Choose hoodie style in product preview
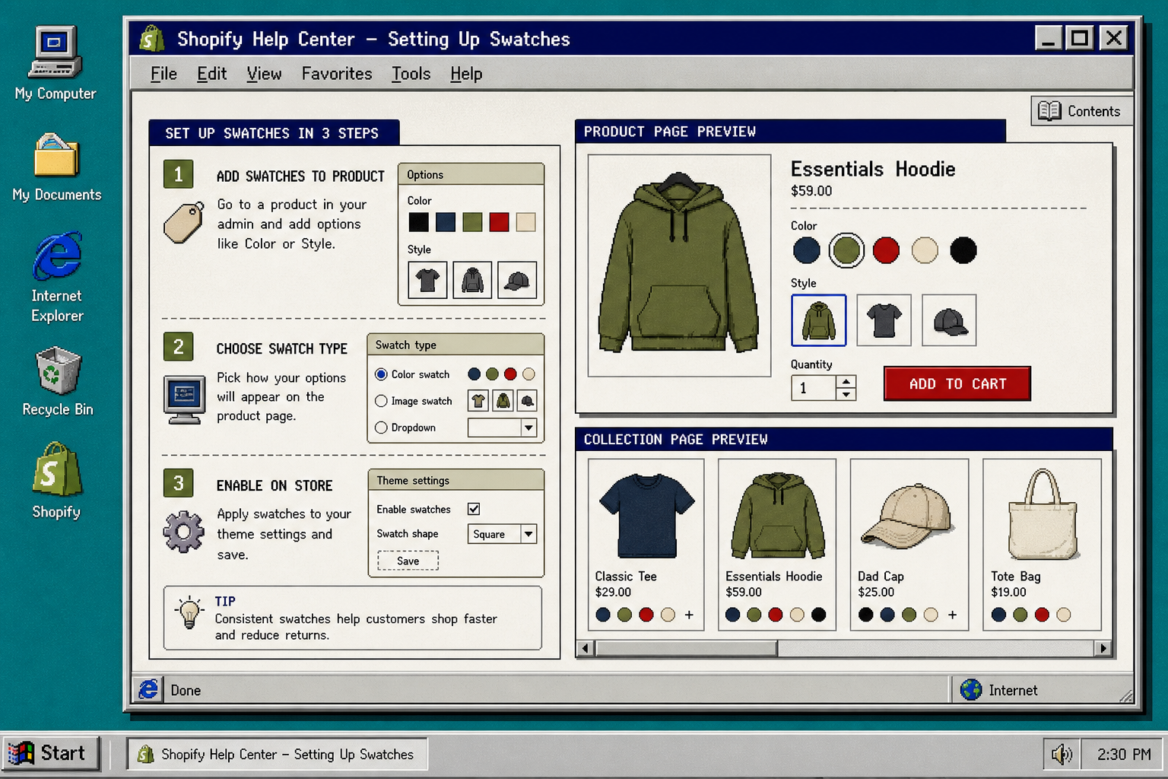This screenshot has height=779, width=1168. pyautogui.click(x=818, y=320)
